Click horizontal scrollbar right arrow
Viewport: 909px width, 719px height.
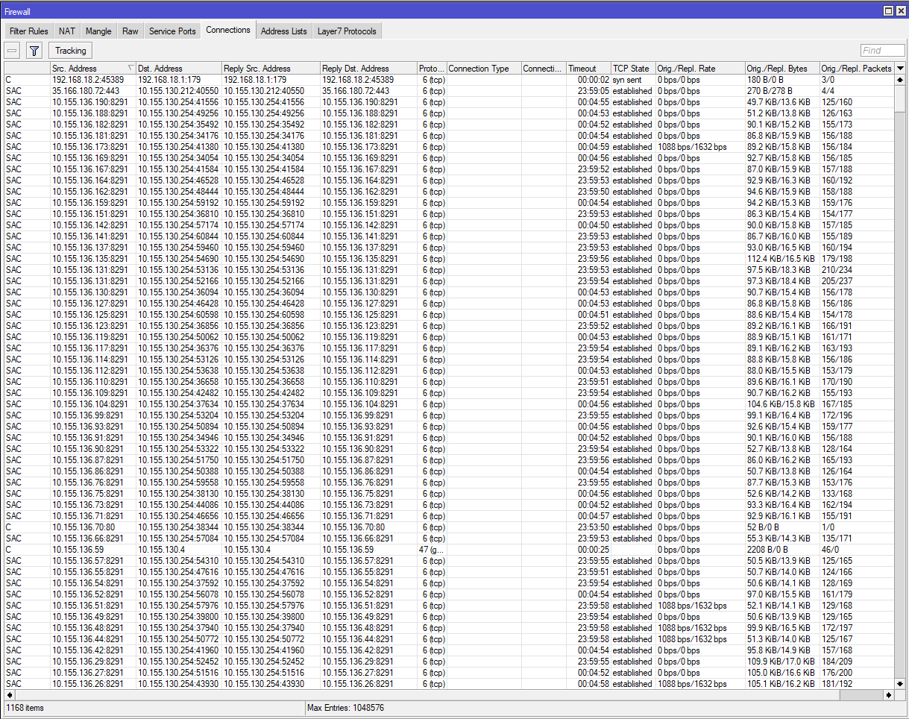[x=888, y=694]
